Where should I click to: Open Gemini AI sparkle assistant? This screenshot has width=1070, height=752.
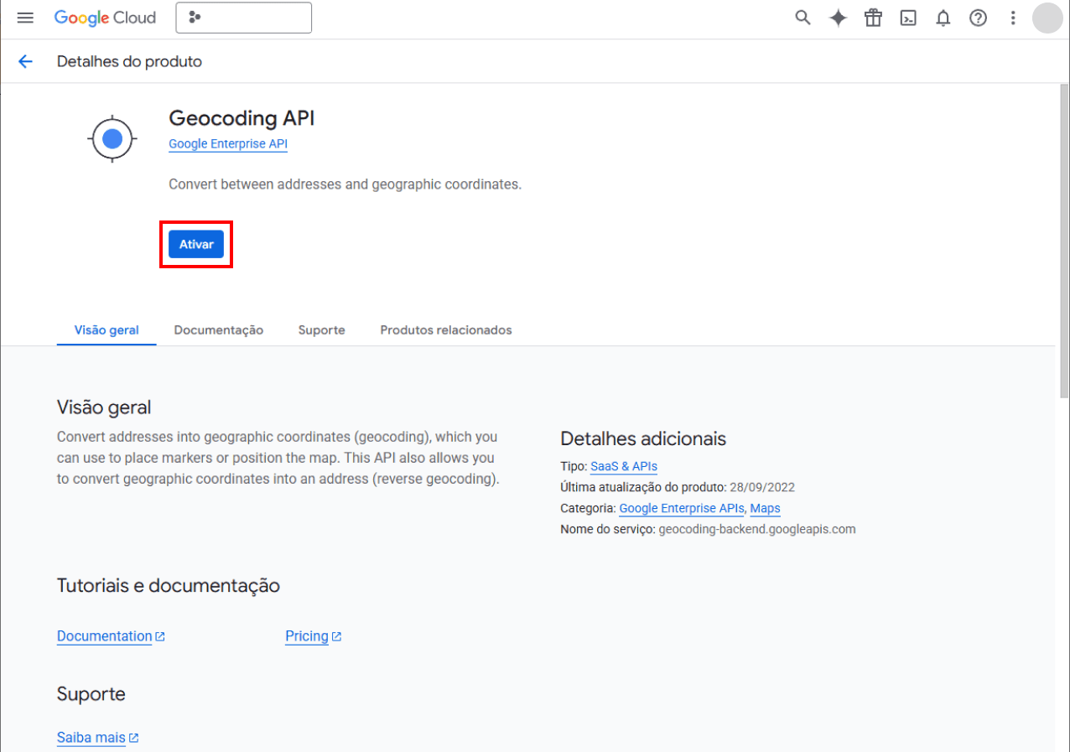click(838, 18)
